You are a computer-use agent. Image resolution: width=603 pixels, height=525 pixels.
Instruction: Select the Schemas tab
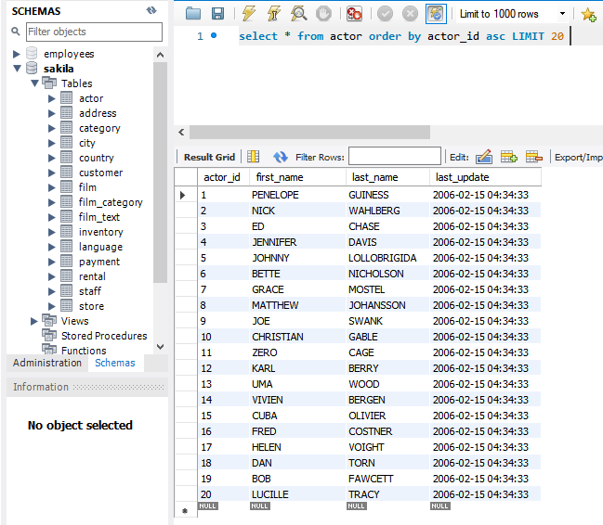[115, 363]
